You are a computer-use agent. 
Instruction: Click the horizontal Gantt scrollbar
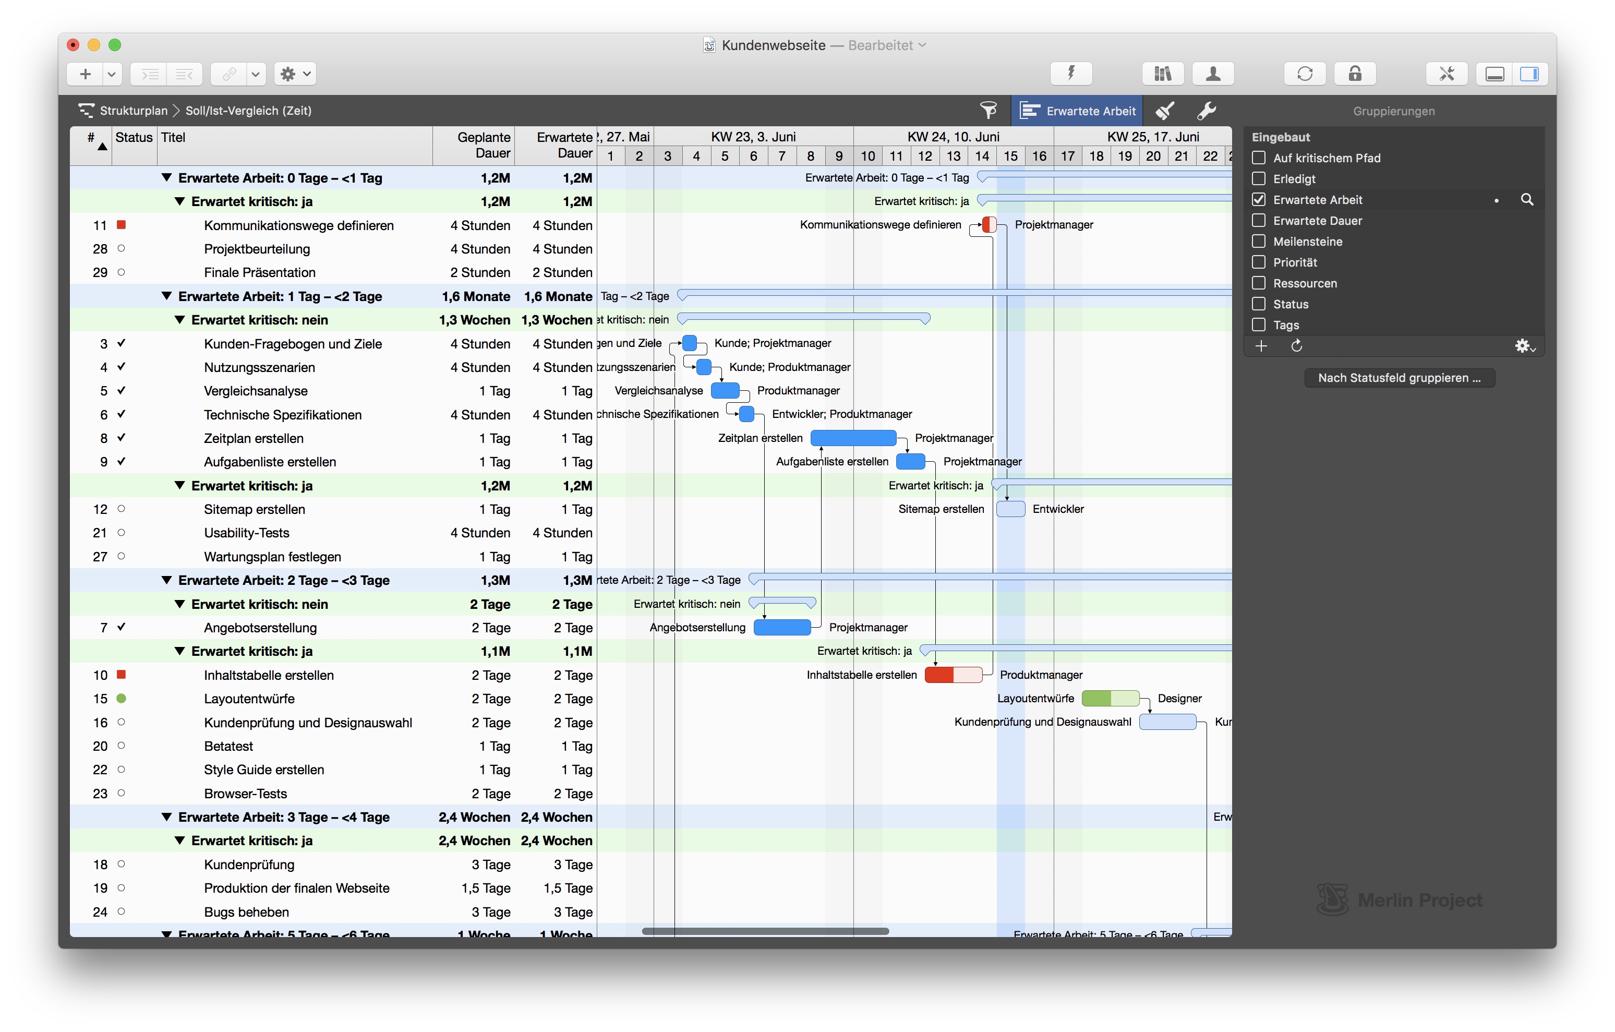pyautogui.click(x=765, y=931)
